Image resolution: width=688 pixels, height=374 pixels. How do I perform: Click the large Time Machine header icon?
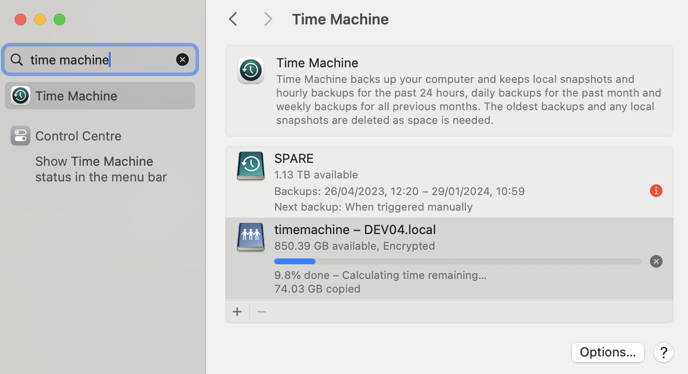click(x=251, y=71)
